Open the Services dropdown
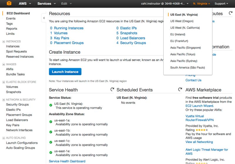Viewport: 235px width, 164px height. point(46,4)
